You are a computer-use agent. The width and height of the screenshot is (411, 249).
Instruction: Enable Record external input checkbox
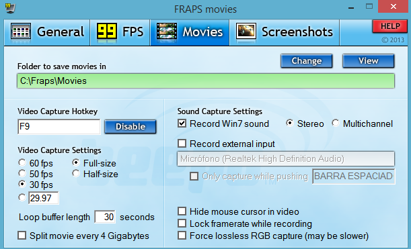click(x=182, y=144)
